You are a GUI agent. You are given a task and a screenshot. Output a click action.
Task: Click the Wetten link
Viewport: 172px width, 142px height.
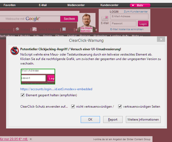pyautogui.click(x=25, y=30)
